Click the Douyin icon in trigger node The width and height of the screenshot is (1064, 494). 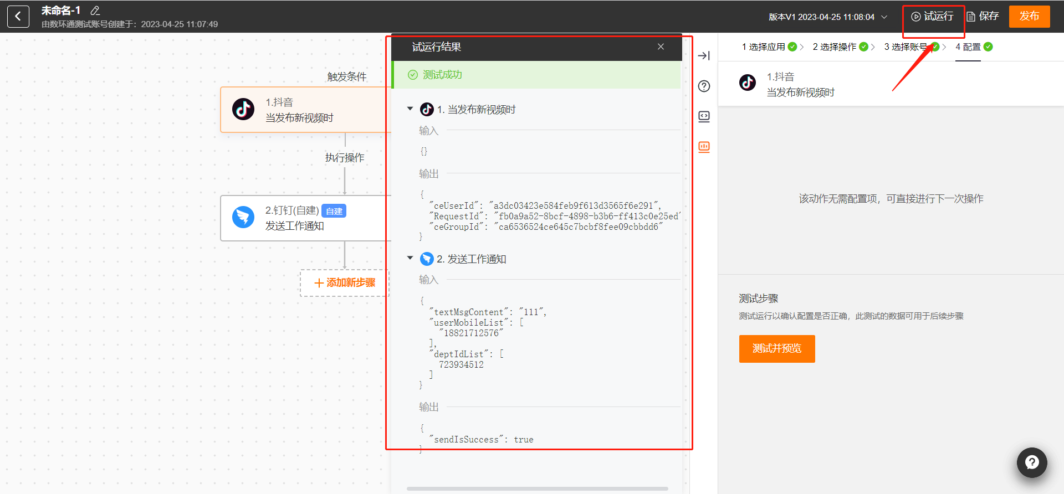coord(243,110)
